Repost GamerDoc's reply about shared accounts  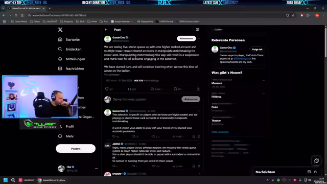(x=134, y=136)
